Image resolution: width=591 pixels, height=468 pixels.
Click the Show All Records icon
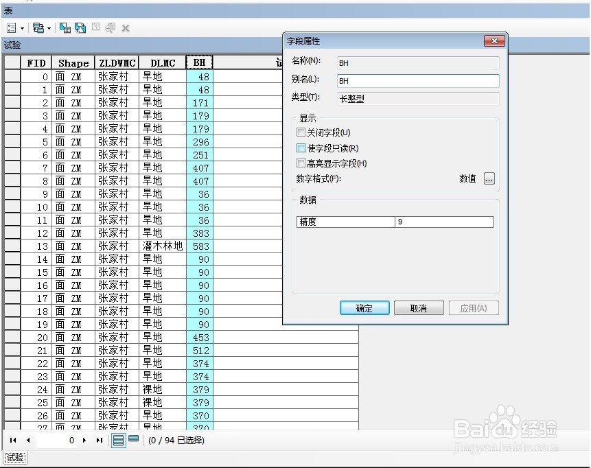[118, 440]
